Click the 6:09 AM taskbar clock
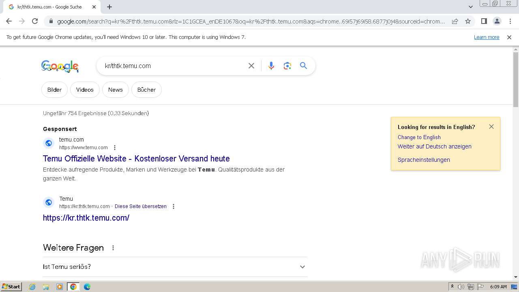 pos(498,287)
